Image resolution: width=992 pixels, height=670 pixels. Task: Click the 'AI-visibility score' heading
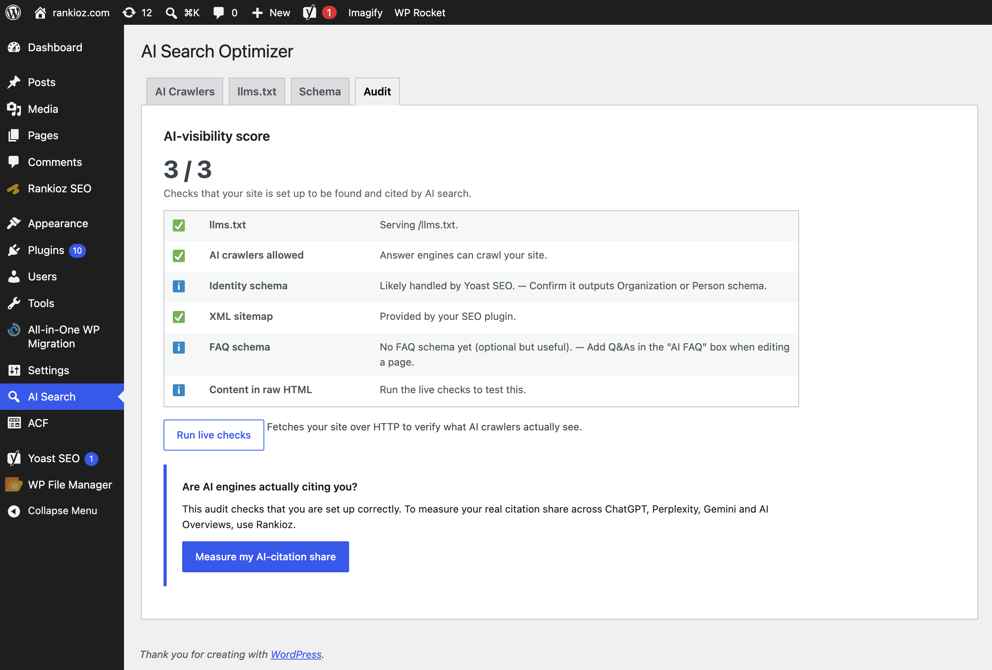(x=217, y=136)
